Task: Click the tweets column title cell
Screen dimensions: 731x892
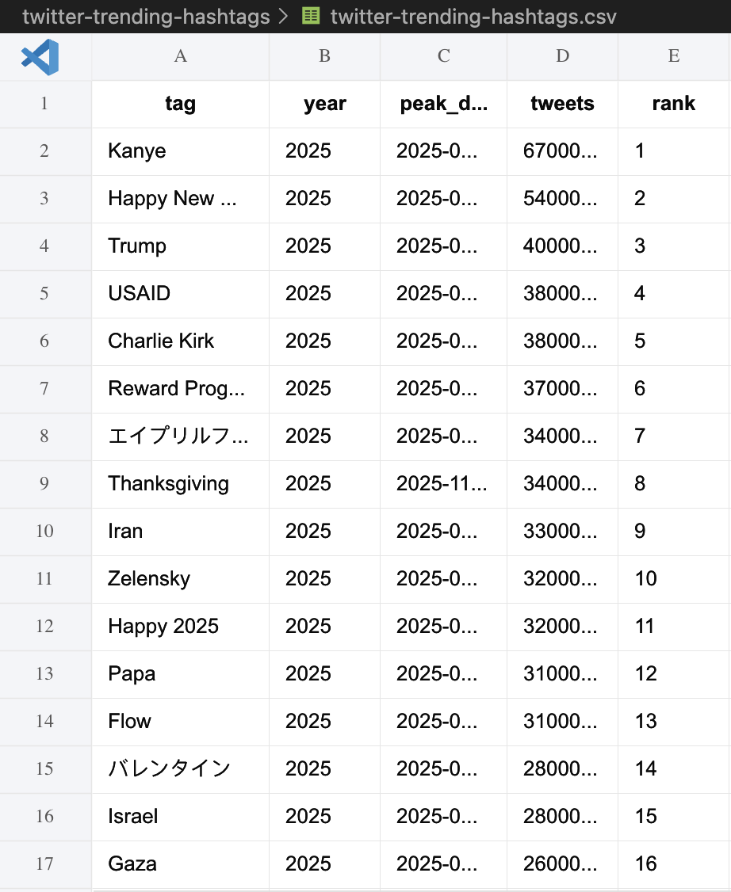Action: 561,104
